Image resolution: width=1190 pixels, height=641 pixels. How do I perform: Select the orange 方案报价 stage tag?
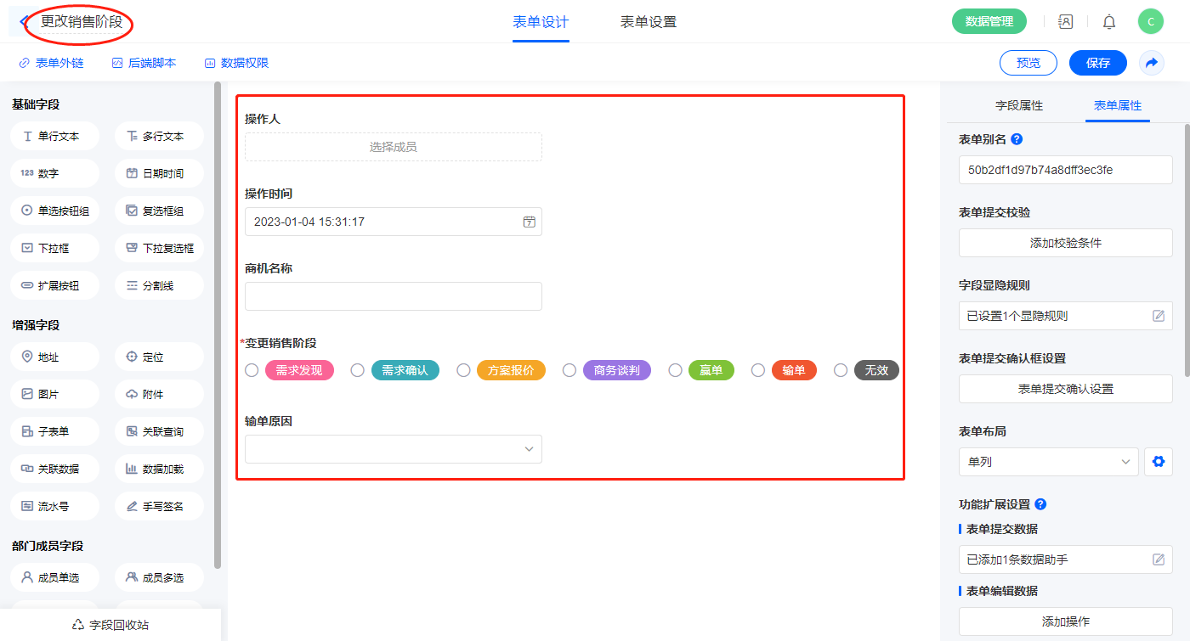[511, 370]
